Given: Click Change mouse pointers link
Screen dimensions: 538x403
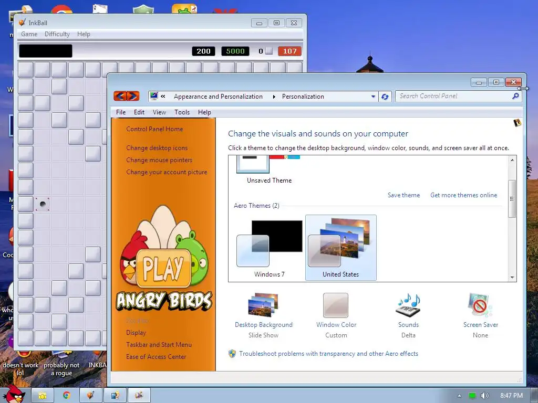Looking at the screenshot, I should pyautogui.click(x=159, y=160).
